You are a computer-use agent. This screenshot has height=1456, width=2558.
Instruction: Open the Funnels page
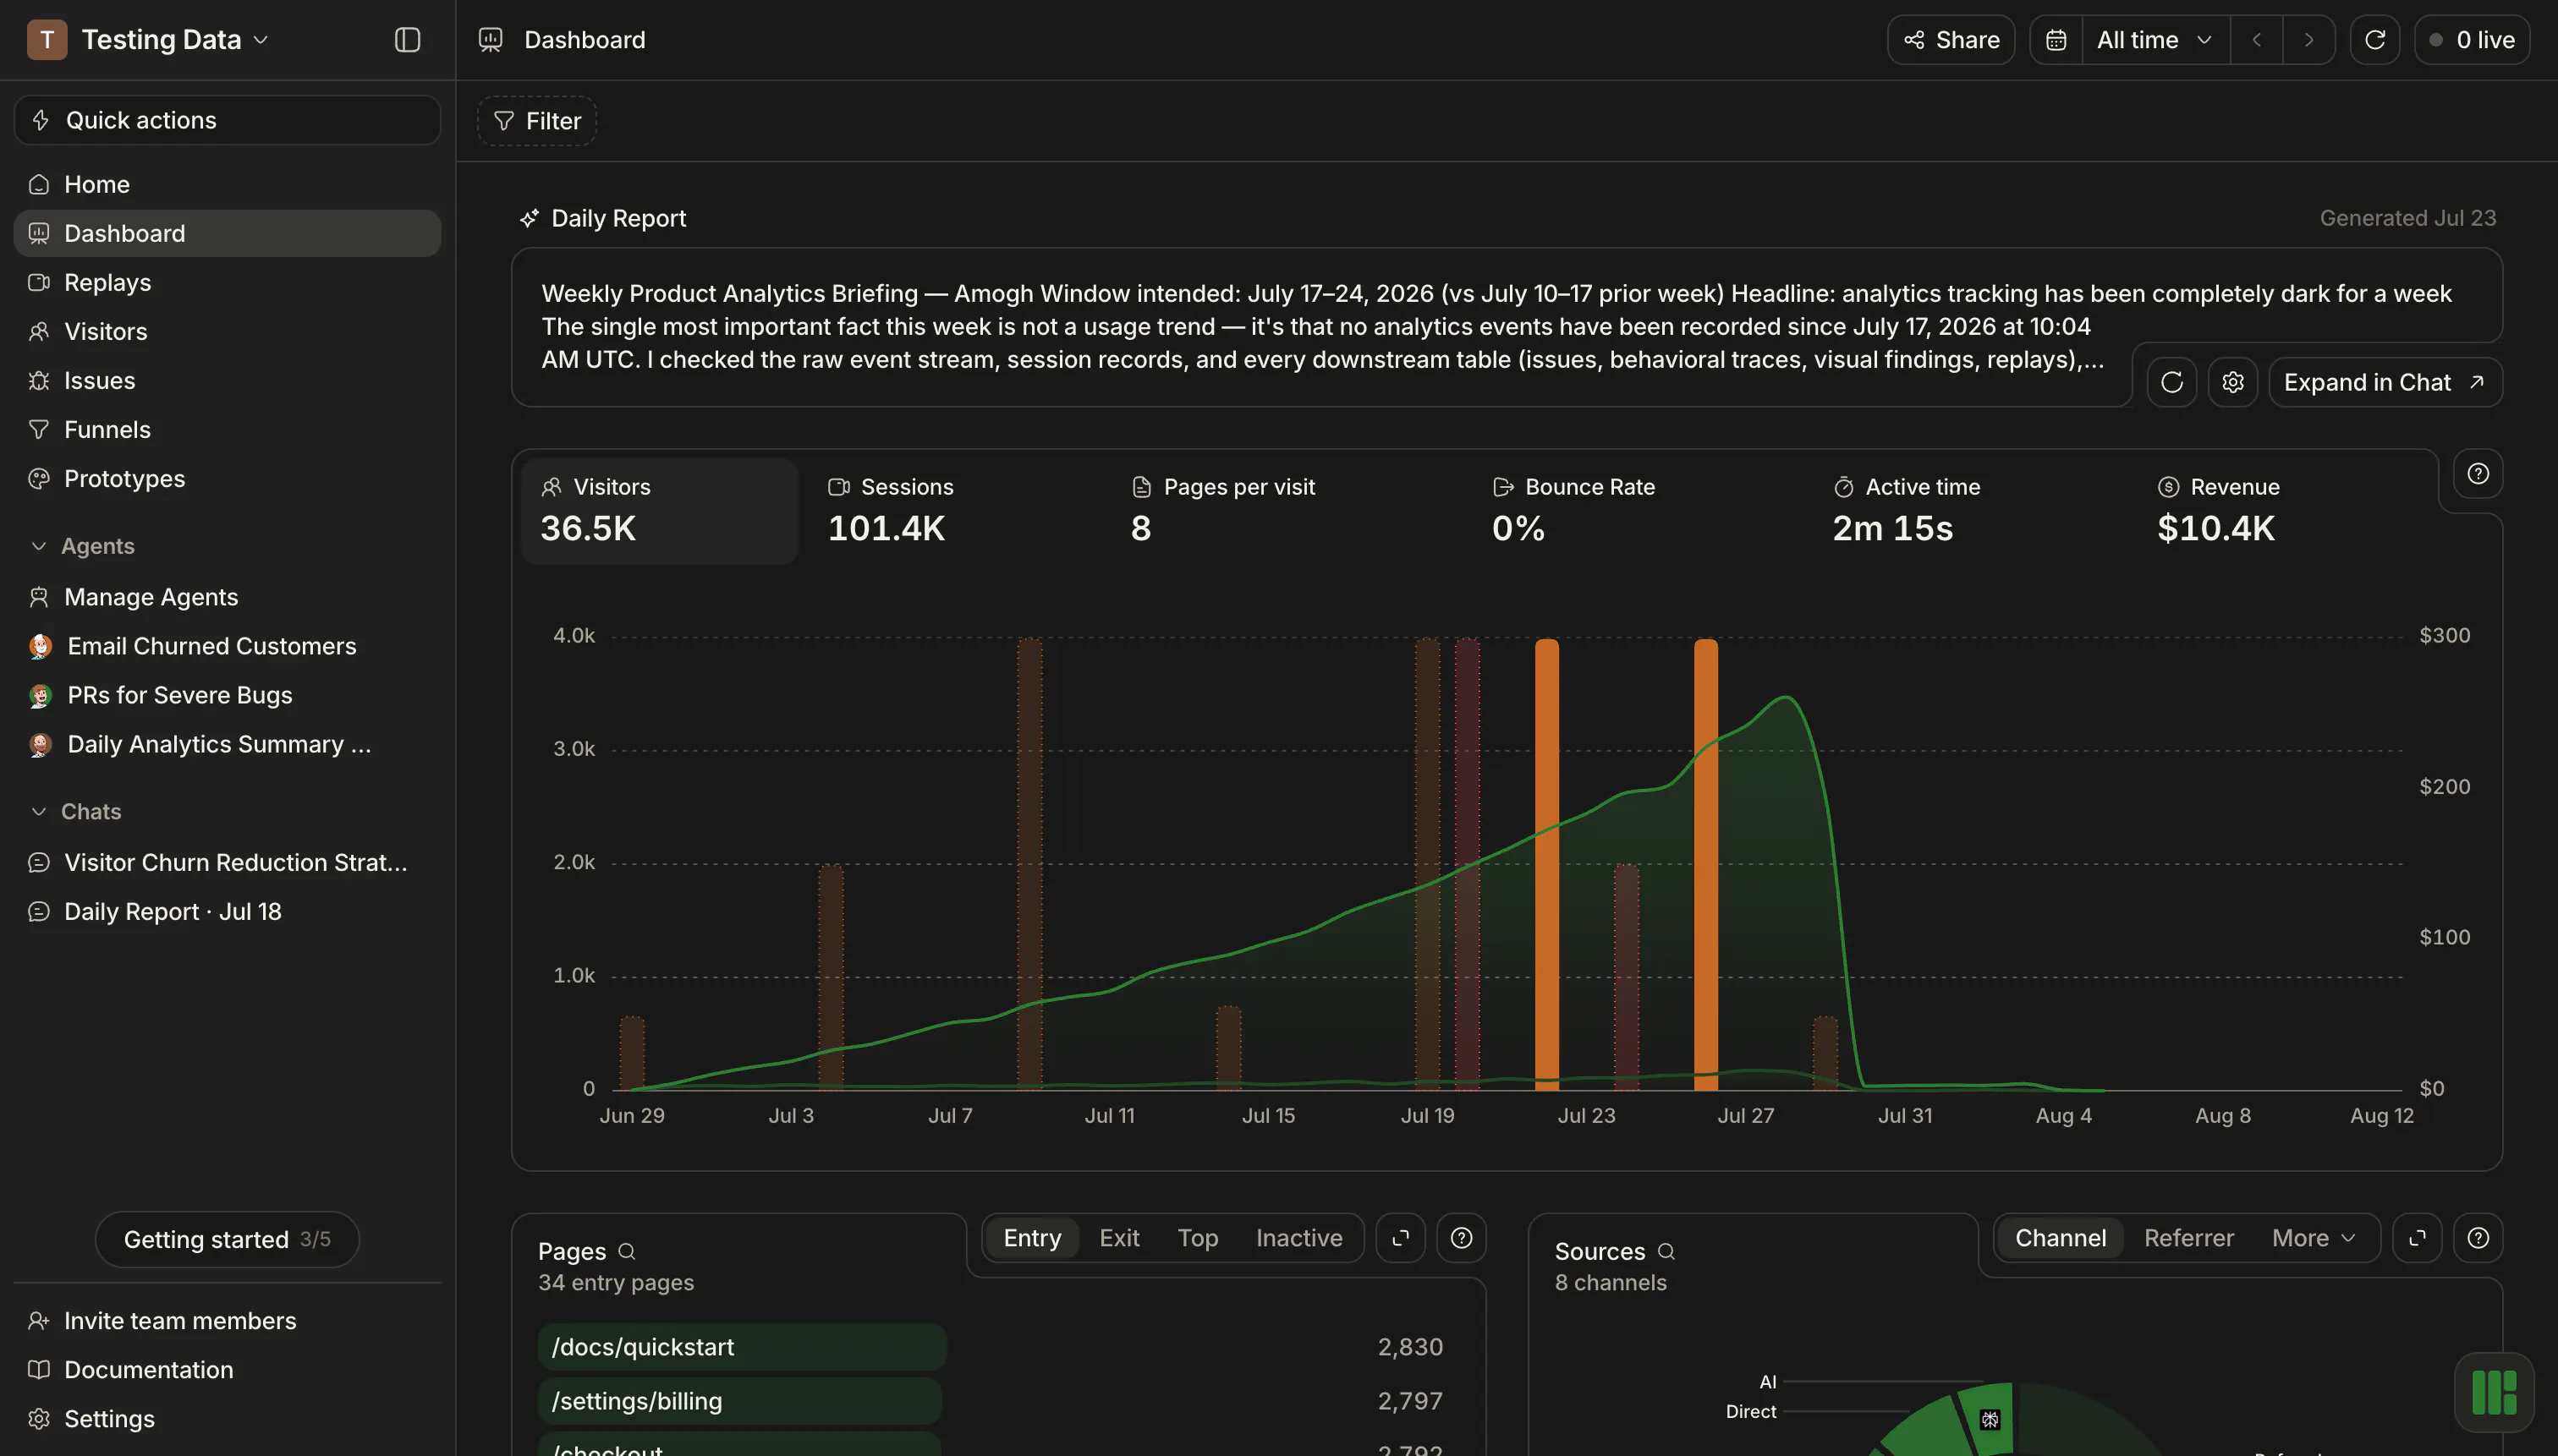click(x=227, y=429)
